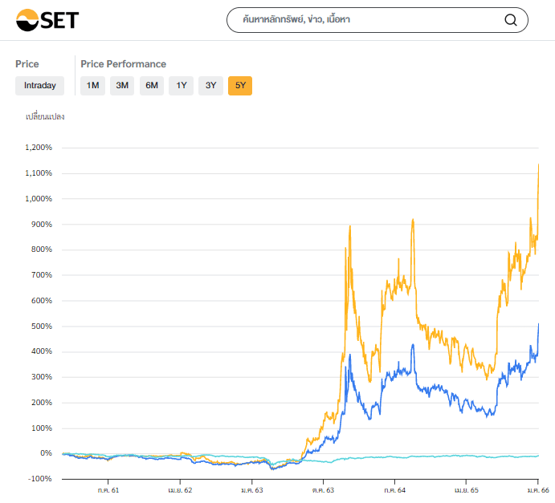This screenshot has height=503, width=555.
Task: Click the Price Performance heading
Action: click(124, 64)
